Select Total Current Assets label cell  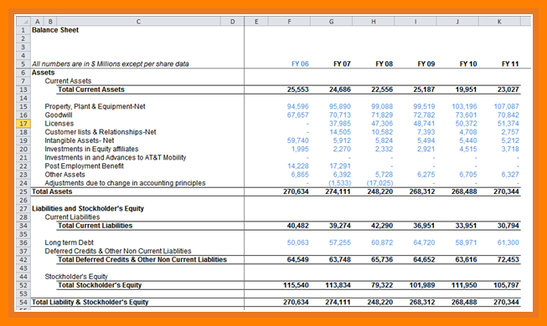[91, 89]
